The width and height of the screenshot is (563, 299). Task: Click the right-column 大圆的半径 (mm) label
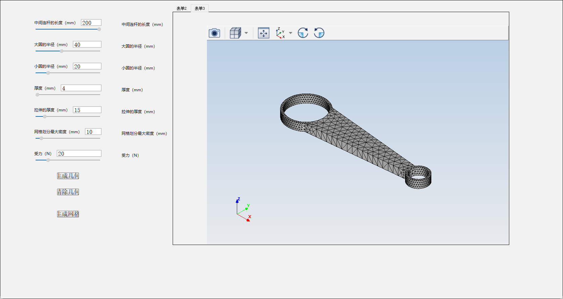138,46
